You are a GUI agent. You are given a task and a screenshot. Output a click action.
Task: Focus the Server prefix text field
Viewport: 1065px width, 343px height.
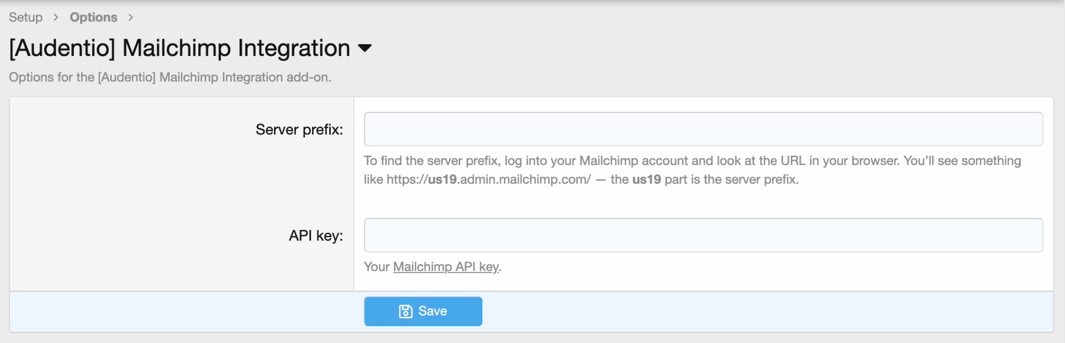pos(703,129)
